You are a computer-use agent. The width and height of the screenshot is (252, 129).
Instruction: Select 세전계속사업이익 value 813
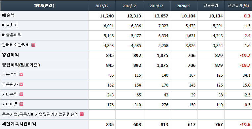click(164, 124)
